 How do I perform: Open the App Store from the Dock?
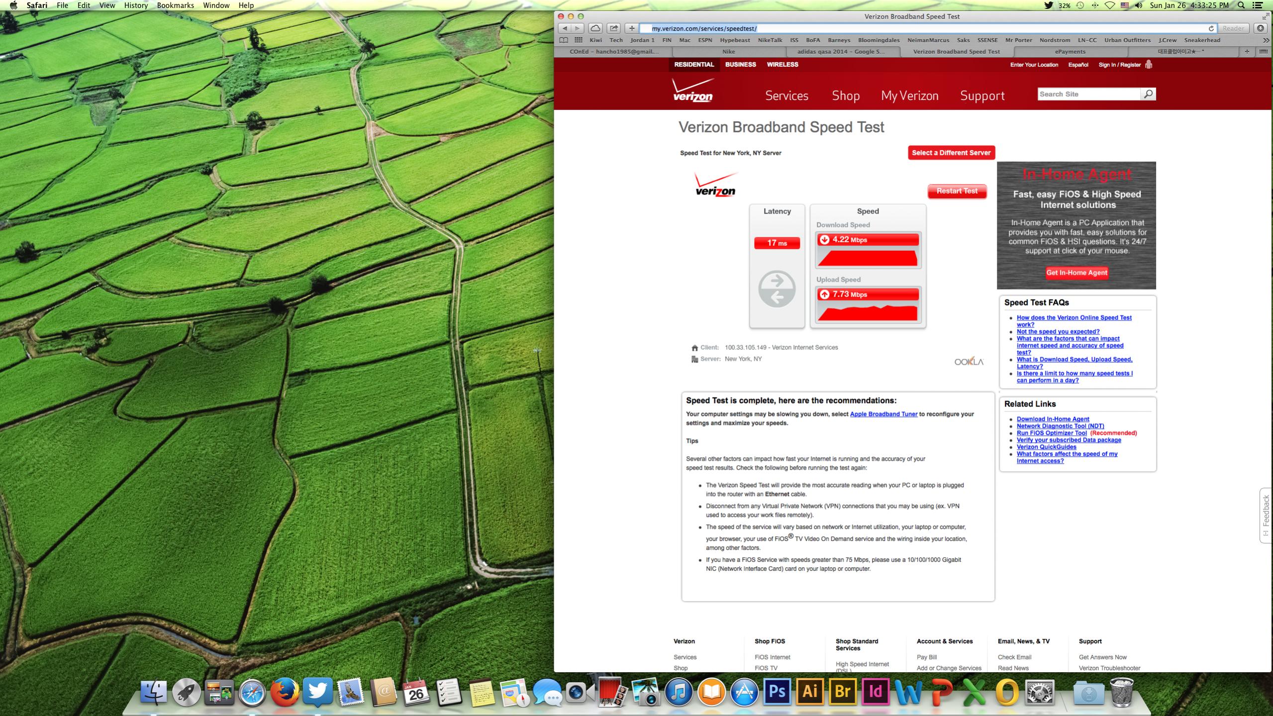744,692
